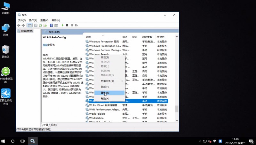Select 服务(本地) in the left tree

point(27,31)
